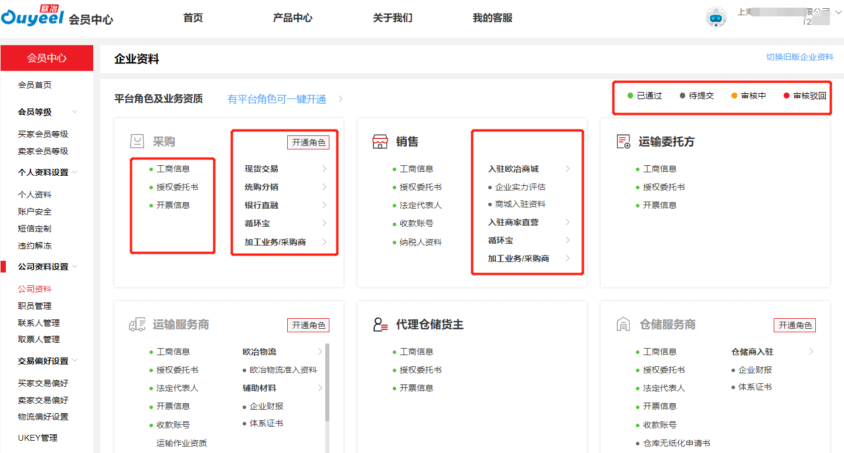The image size is (844, 453).
Task: Click the 运输委托方 document icon
Action: pos(624,142)
